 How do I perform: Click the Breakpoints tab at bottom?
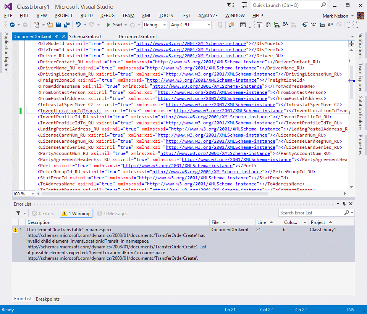47,299
